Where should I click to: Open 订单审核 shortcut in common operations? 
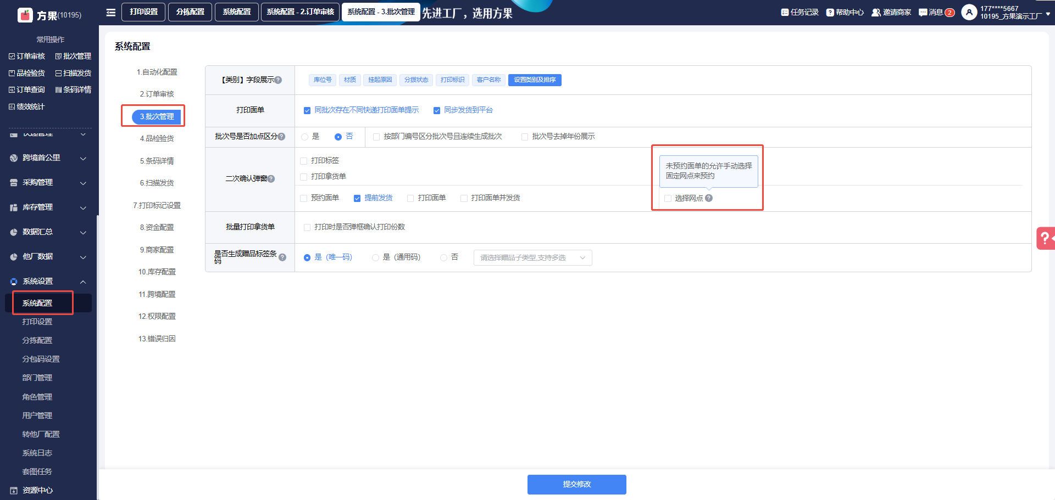(27, 57)
